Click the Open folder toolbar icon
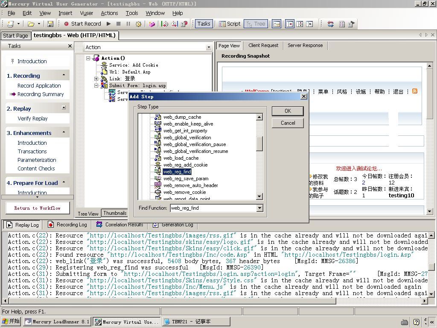 pyautogui.click(x=31, y=24)
